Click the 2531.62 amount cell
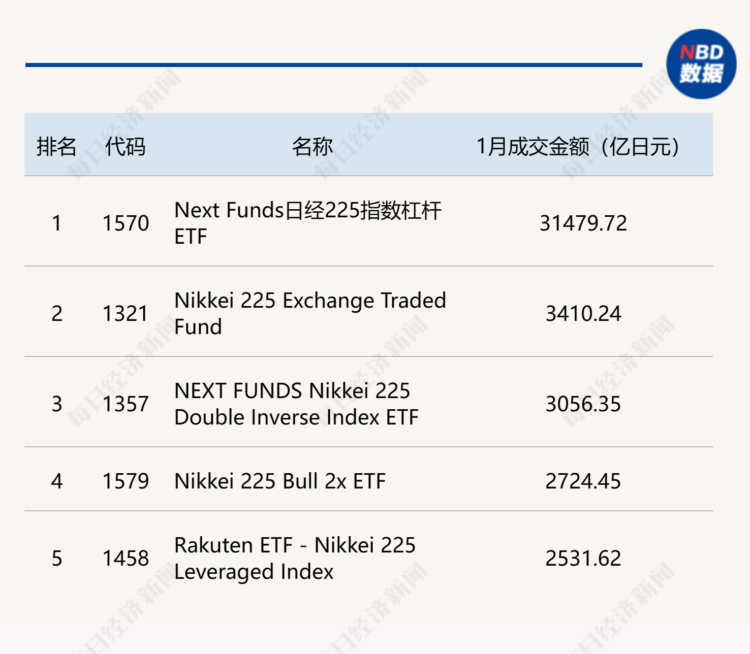The width and height of the screenshot is (750, 654). [583, 558]
